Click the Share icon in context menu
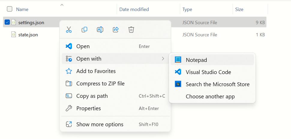291x139 pixels. click(115, 30)
